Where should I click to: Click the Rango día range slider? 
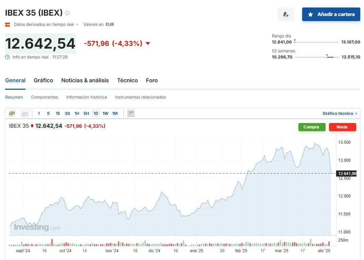[316, 42]
